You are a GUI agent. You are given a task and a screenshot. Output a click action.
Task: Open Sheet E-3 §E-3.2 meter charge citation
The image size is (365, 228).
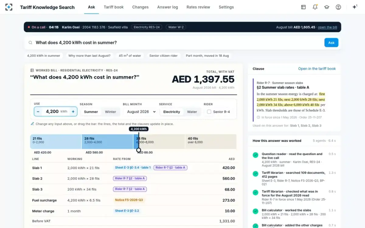[x=127, y=211]
